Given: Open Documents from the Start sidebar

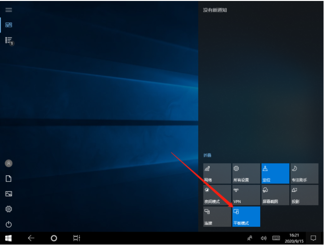Looking at the screenshot, I should (x=9, y=179).
